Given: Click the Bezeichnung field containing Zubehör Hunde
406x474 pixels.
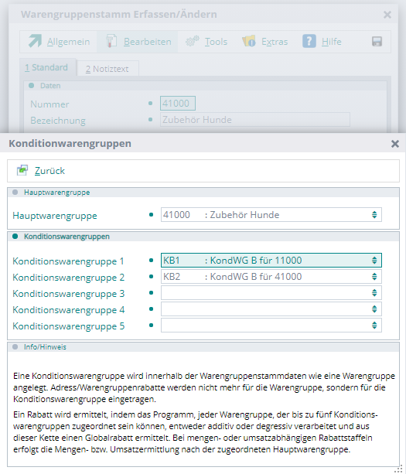Looking at the screenshot, I should 255,120.
